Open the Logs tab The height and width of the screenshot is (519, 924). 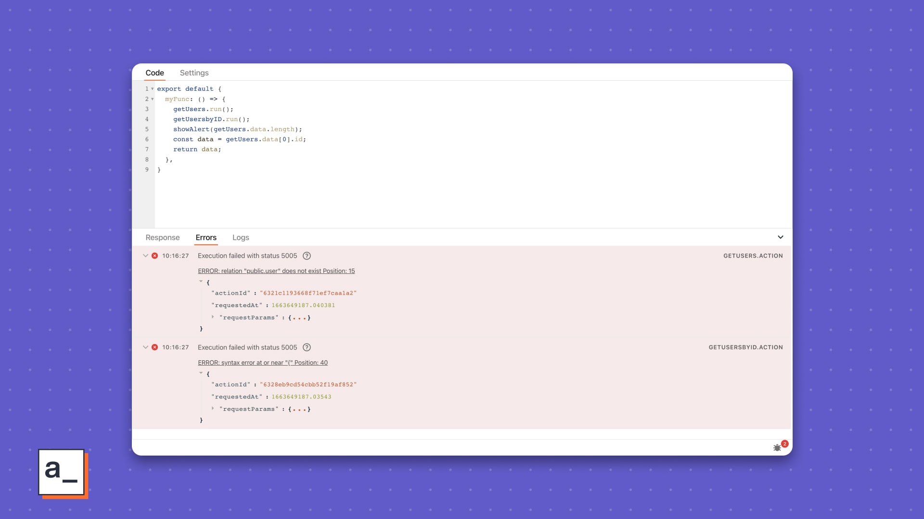(x=241, y=237)
